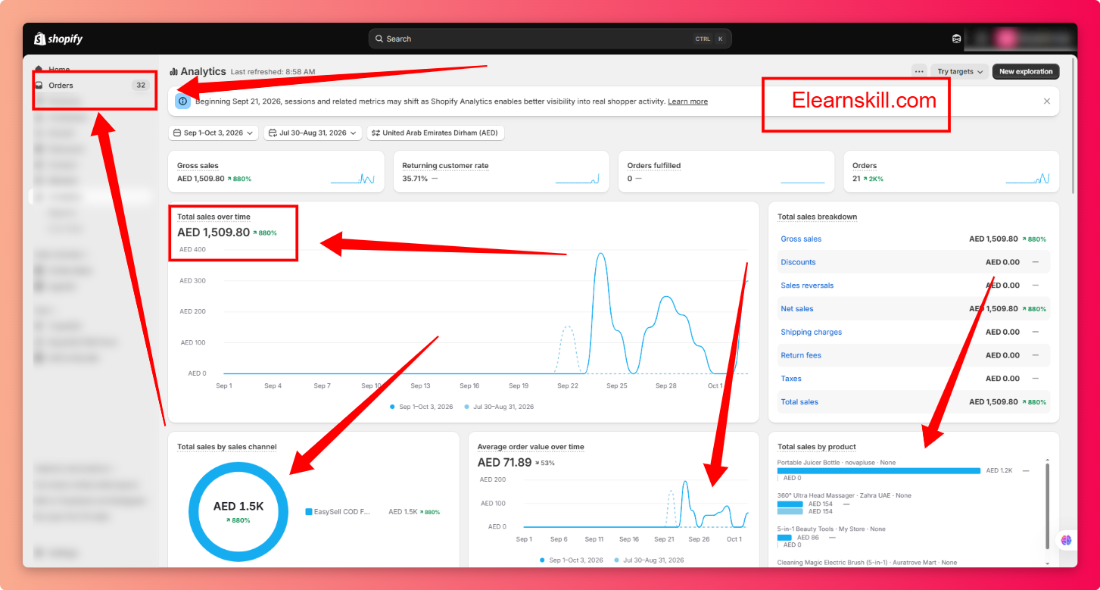Open the three-dots more actions menu
Viewport: 1100px width, 590px height.
click(919, 72)
